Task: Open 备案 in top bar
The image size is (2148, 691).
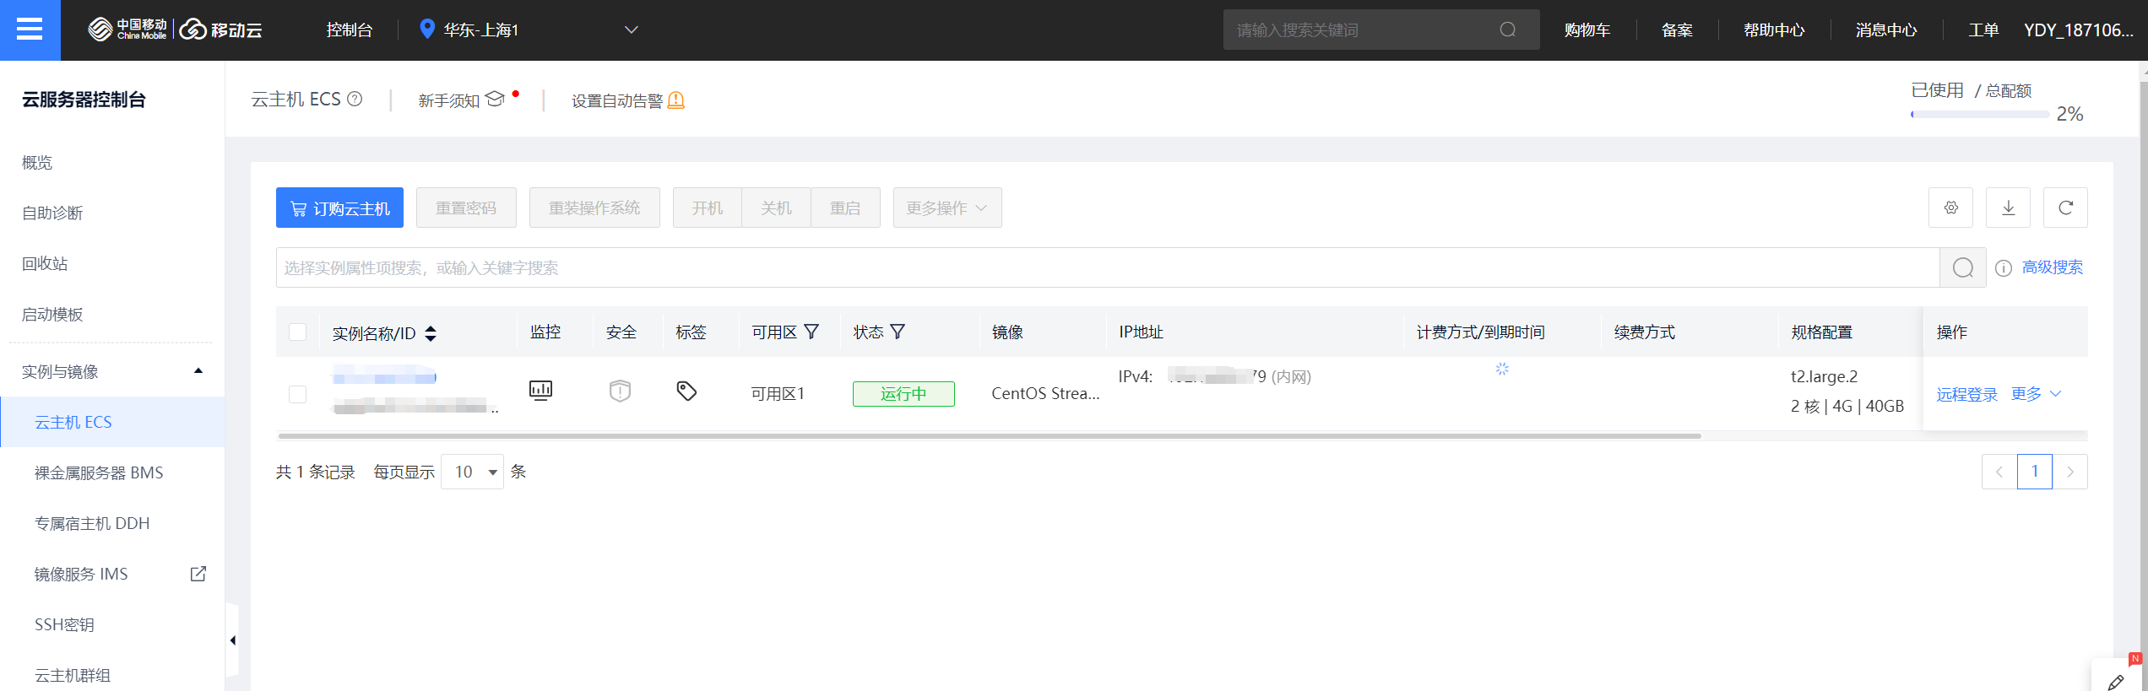Action: click(x=1677, y=30)
